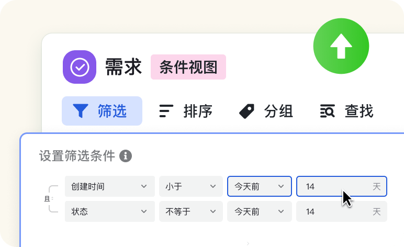Open first row's 今天前 dropdown
The image size is (404, 247).
pyautogui.click(x=259, y=186)
